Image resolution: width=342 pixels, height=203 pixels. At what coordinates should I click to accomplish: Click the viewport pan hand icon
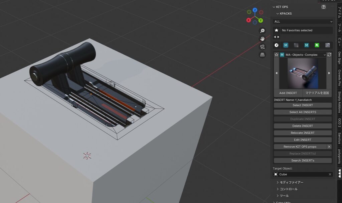262,39
